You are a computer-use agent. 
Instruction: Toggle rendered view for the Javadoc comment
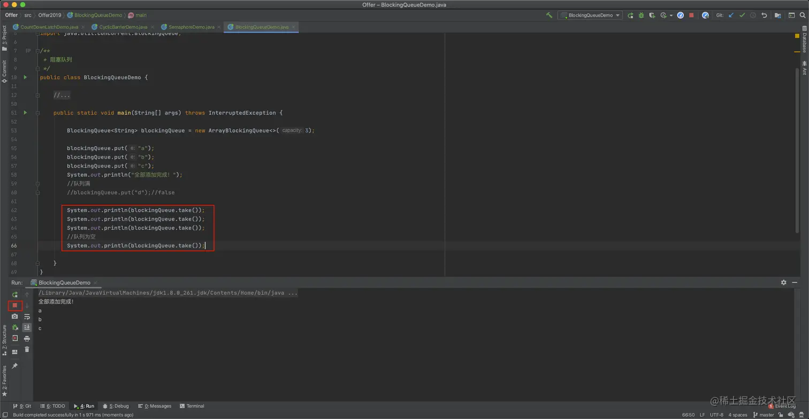28,51
